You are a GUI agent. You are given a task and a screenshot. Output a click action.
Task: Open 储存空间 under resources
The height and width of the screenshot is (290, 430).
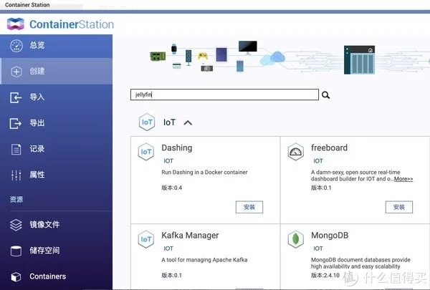click(56, 251)
